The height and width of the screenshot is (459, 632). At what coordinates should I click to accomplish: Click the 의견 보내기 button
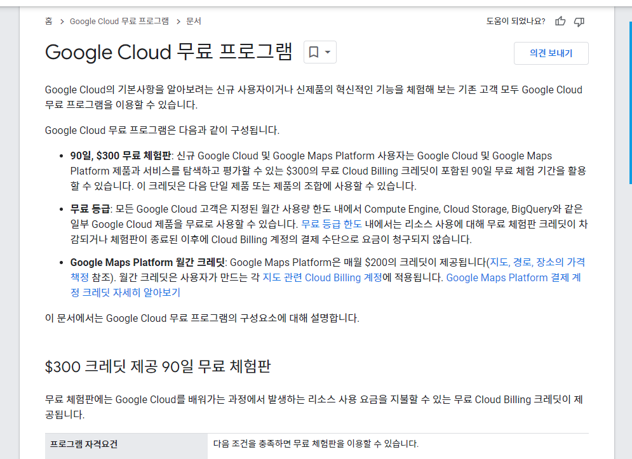(x=551, y=53)
